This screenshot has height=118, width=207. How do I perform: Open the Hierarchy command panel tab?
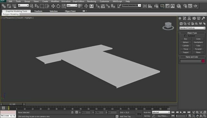(x=189, y=18)
